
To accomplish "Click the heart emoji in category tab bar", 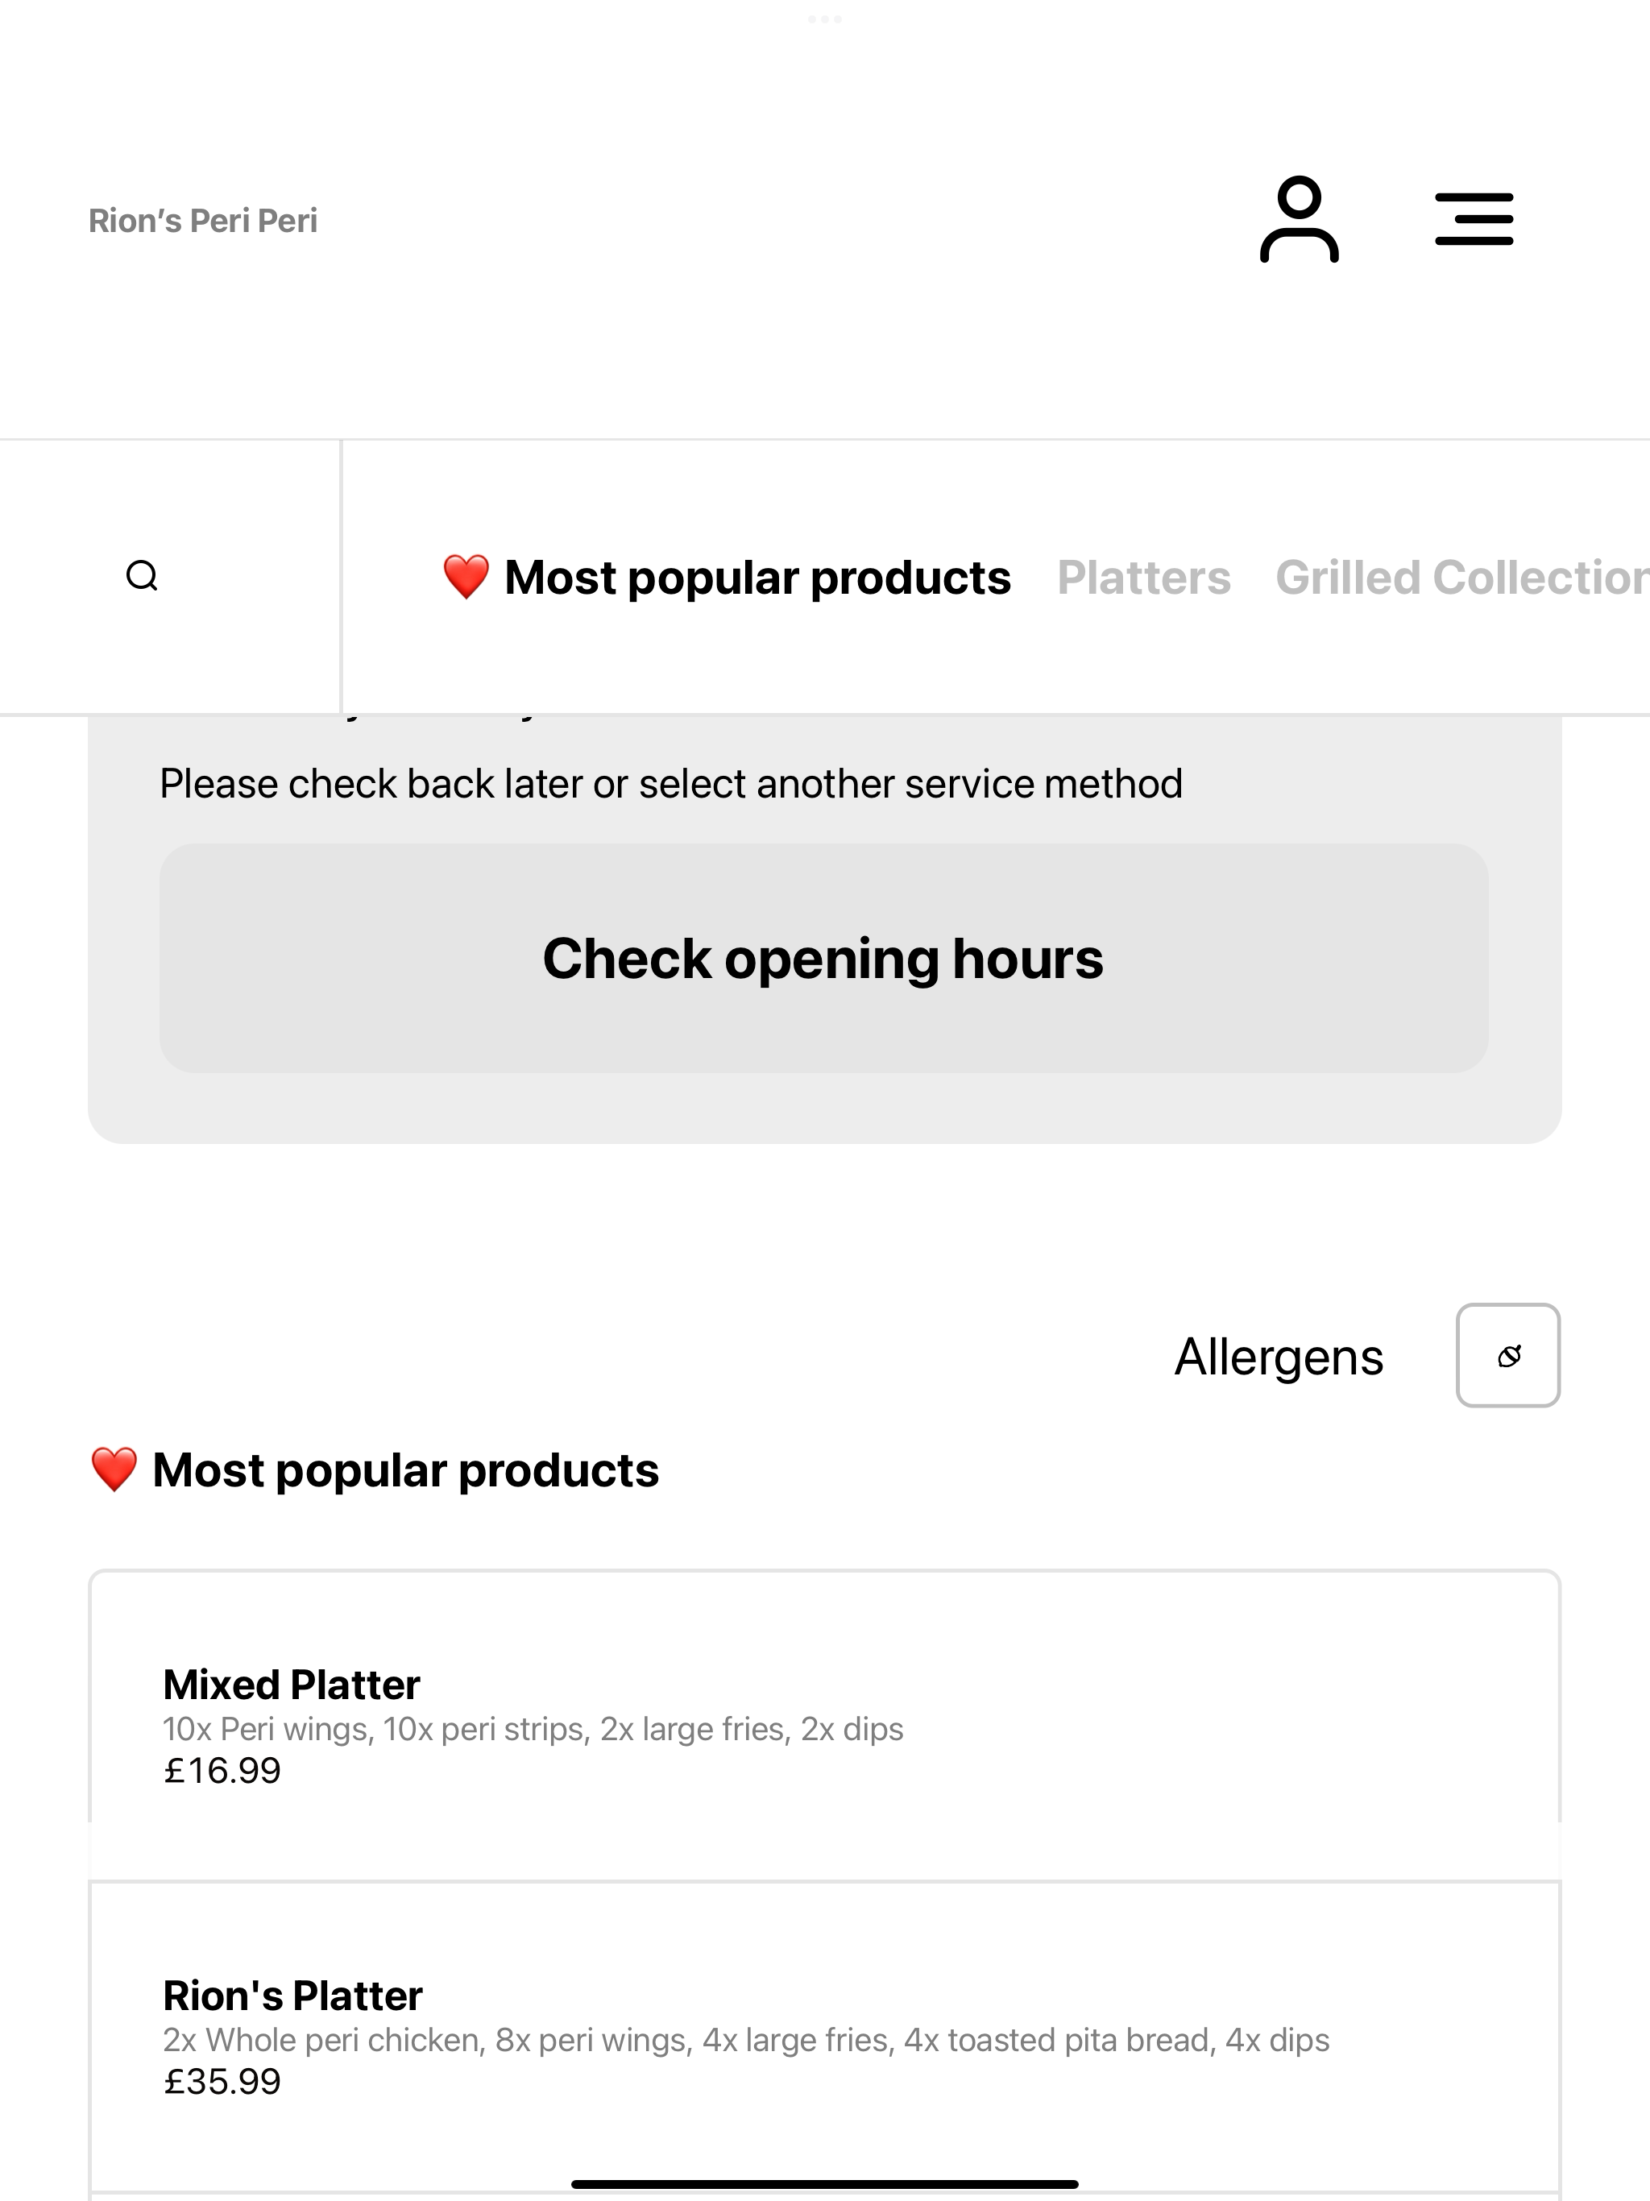I will coord(466,577).
